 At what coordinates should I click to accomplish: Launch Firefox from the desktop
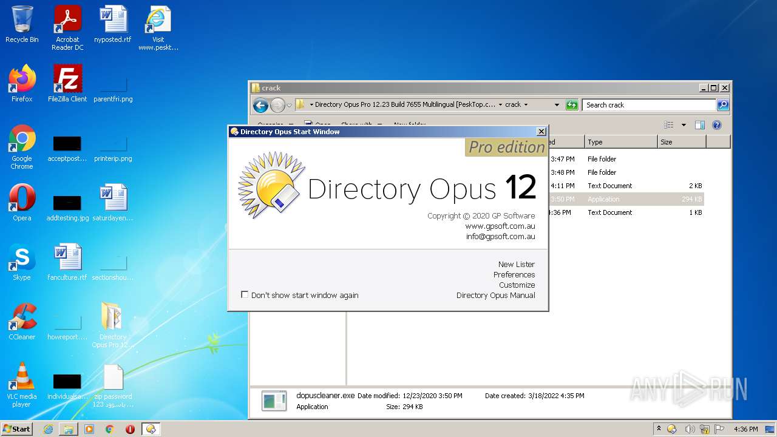tap(22, 84)
